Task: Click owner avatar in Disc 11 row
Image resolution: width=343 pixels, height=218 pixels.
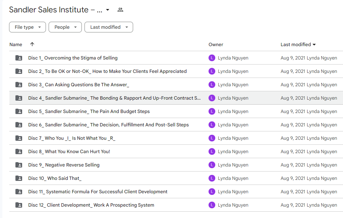Action: pos(212,192)
